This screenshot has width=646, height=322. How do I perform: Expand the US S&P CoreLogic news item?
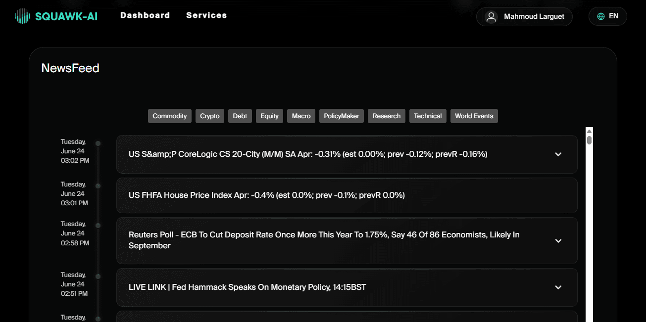558,154
